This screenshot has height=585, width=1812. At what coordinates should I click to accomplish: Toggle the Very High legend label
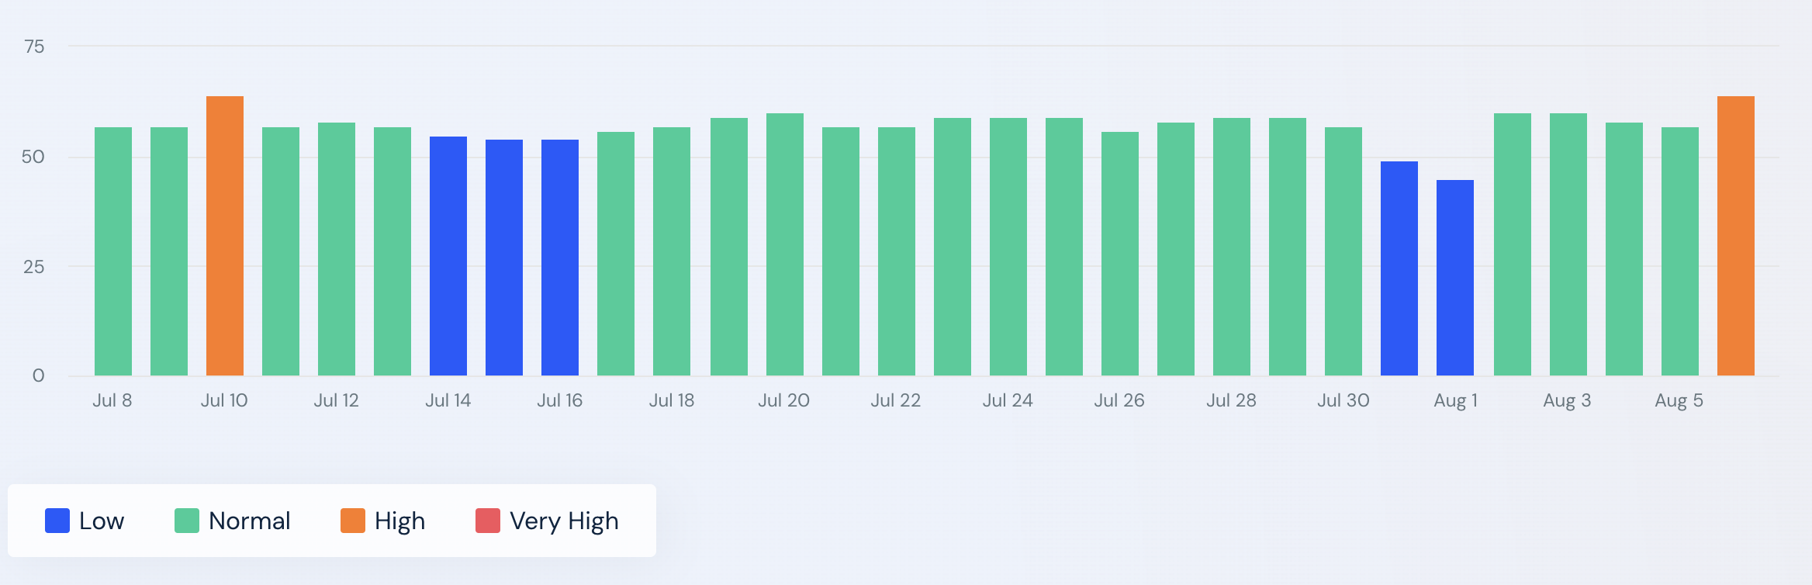(x=564, y=521)
